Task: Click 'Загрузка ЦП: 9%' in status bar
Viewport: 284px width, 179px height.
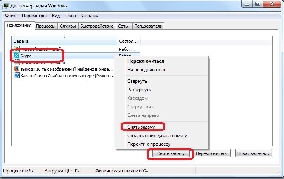Action: pos(62,171)
